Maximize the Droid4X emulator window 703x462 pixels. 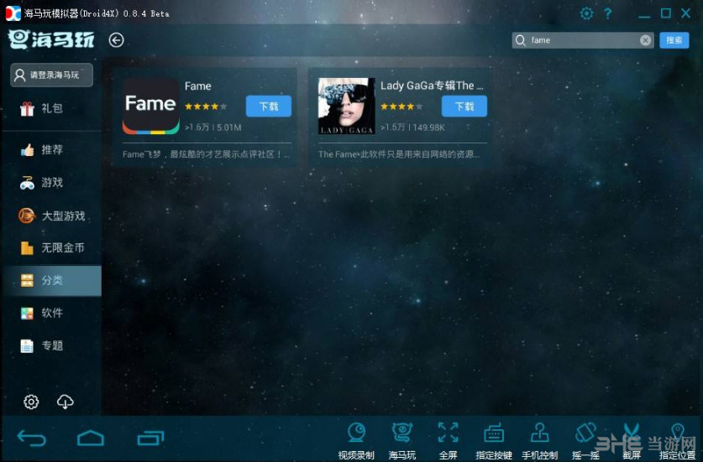[666, 13]
